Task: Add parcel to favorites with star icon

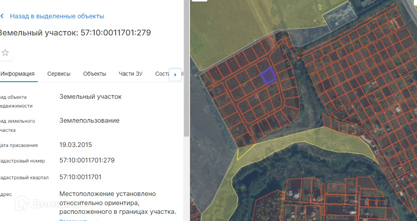Action: [x=5, y=53]
